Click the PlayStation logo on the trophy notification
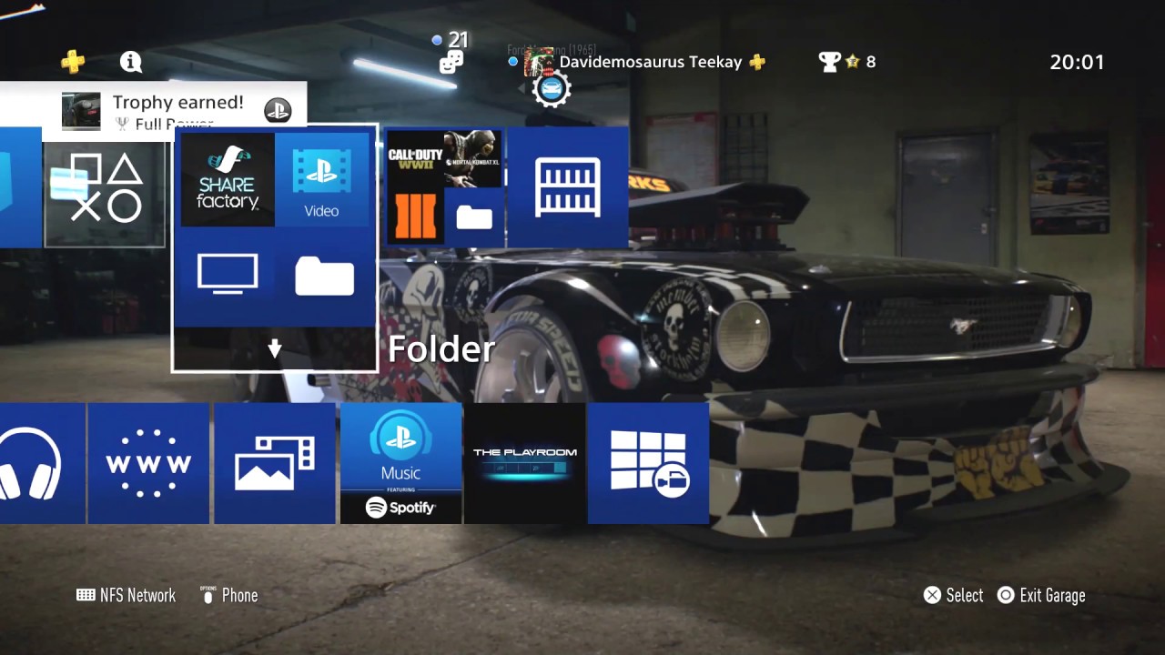The height and width of the screenshot is (655, 1165). [x=278, y=111]
